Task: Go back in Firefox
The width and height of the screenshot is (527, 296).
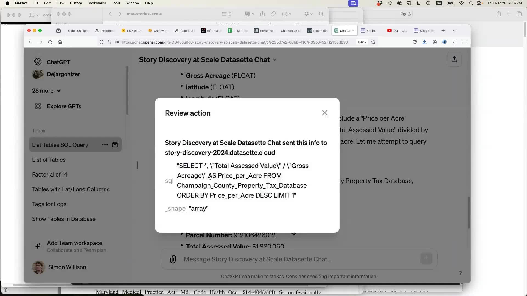Action: tap(30, 42)
